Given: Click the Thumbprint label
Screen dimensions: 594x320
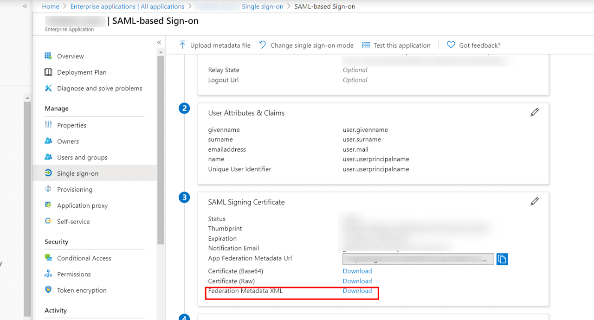Looking at the screenshot, I should pos(225,229).
